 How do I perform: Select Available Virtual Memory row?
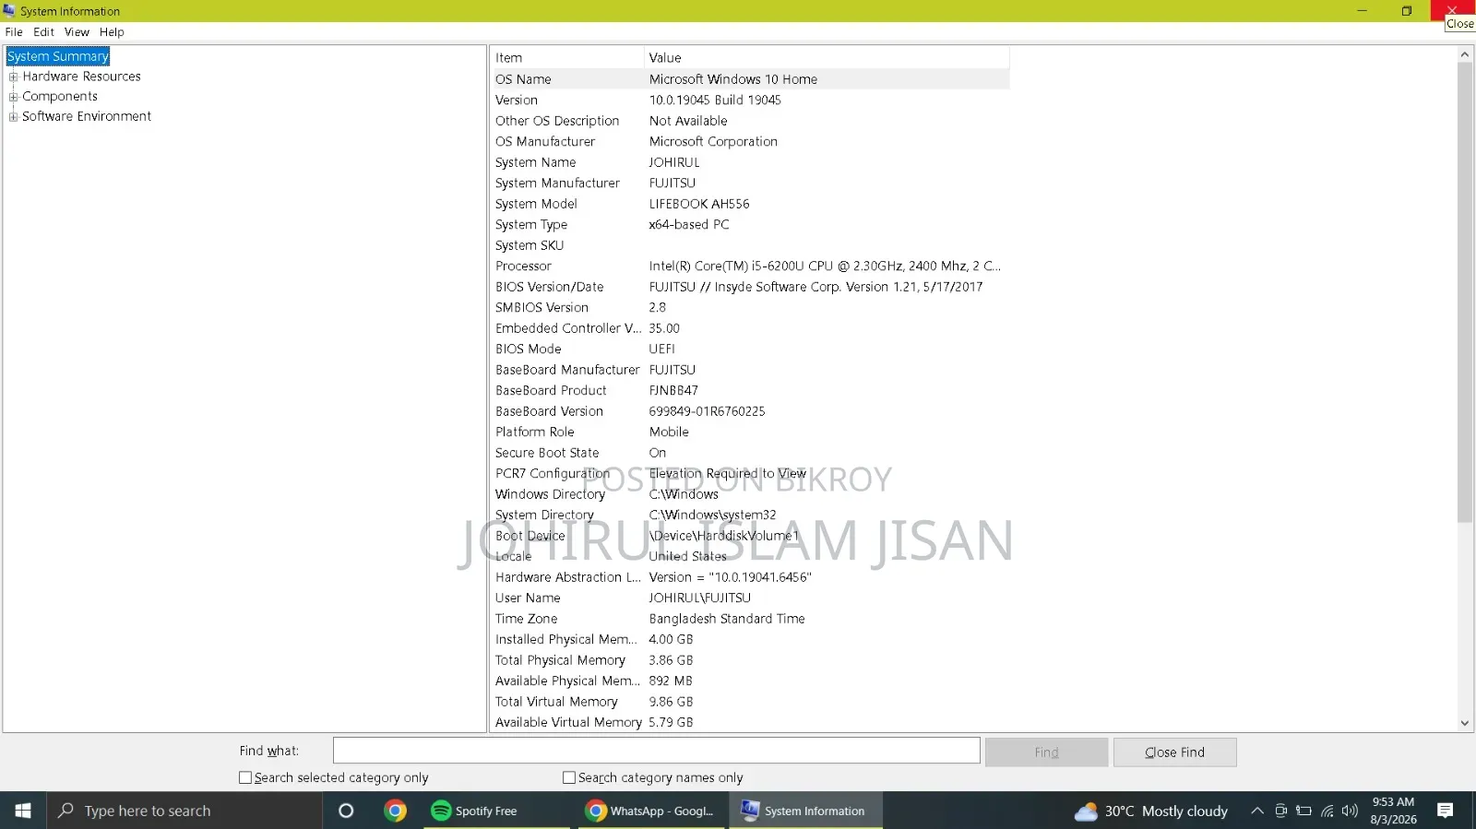pos(750,722)
